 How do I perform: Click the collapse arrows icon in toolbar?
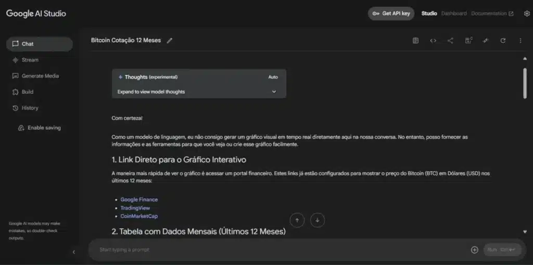(486, 41)
